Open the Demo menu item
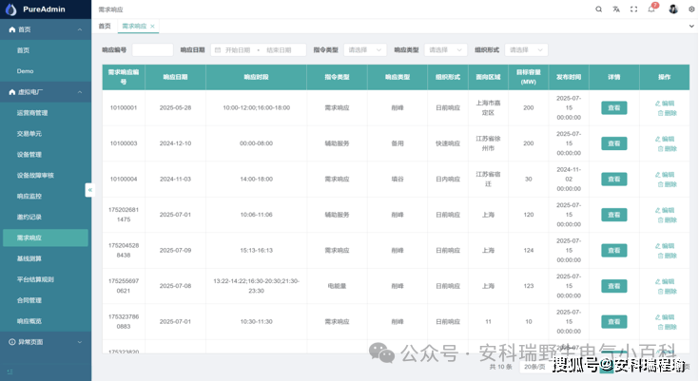The image size is (699, 381). pos(46,71)
